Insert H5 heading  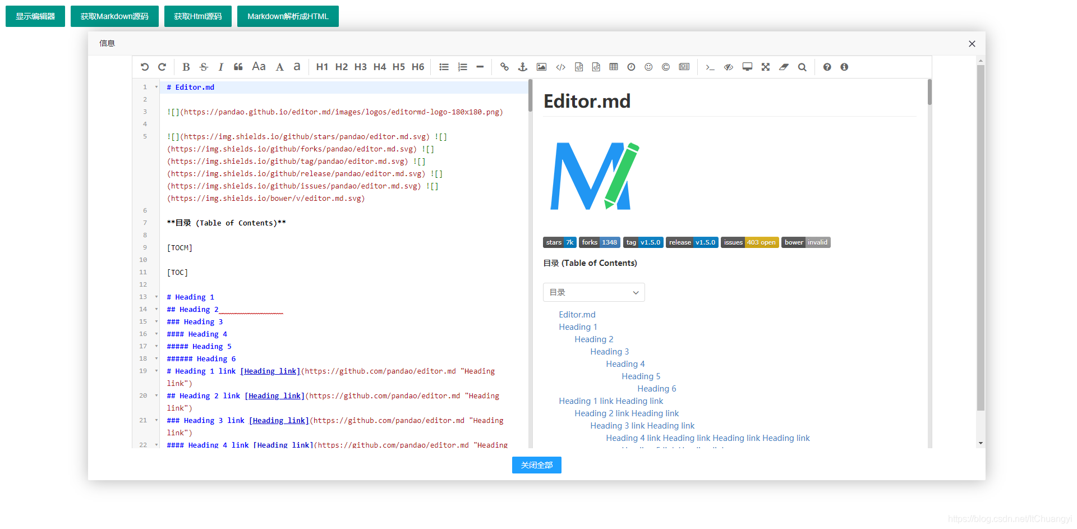pyautogui.click(x=399, y=67)
